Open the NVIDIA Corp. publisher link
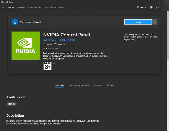169x131 pixels. [50, 40]
